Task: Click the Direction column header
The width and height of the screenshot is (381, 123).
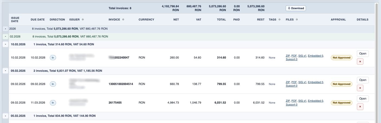Action: coord(57,19)
